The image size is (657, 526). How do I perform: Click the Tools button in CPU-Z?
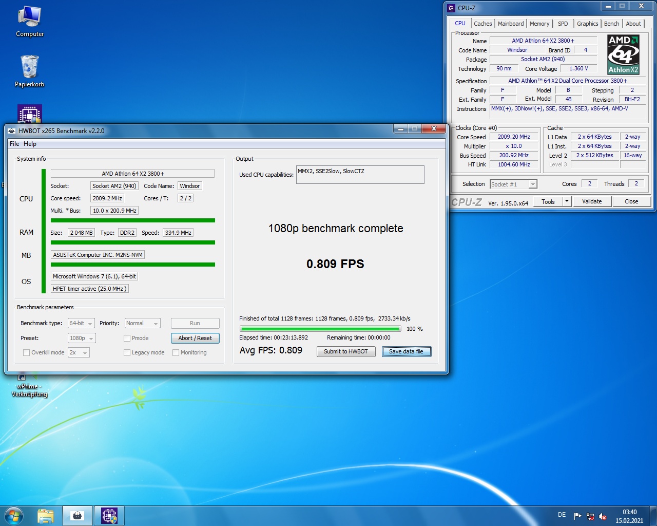click(x=548, y=201)
